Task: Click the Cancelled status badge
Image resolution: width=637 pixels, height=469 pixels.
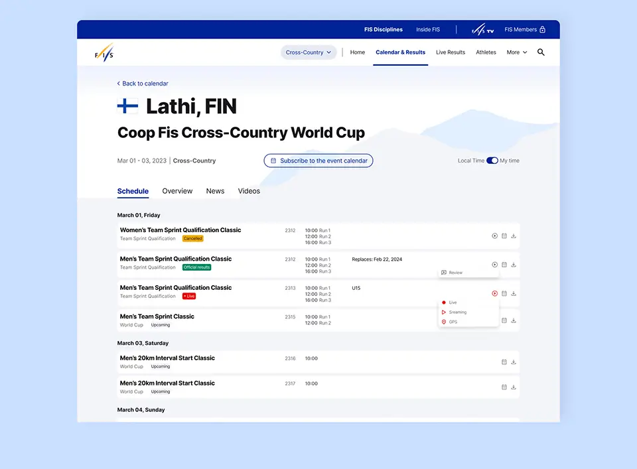Action: click(x=193, y=238)
